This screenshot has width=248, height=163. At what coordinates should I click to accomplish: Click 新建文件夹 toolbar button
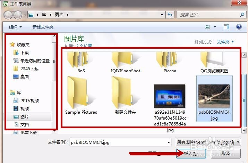[43, 27]
